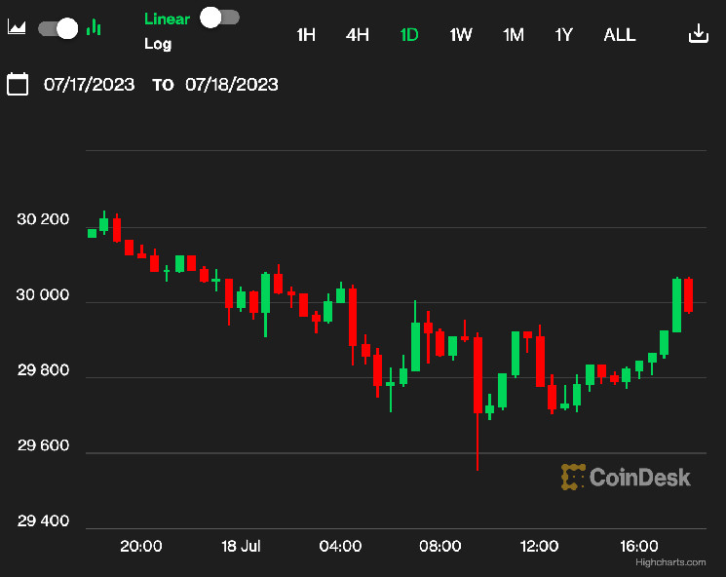
Task: Open the calendar date picker icon
Action: (x=18, y=84)
